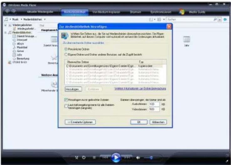The height and width of the screenshot is (165, 231).
Task: Click the view options icon left of search
Action: tap(159, 19)
